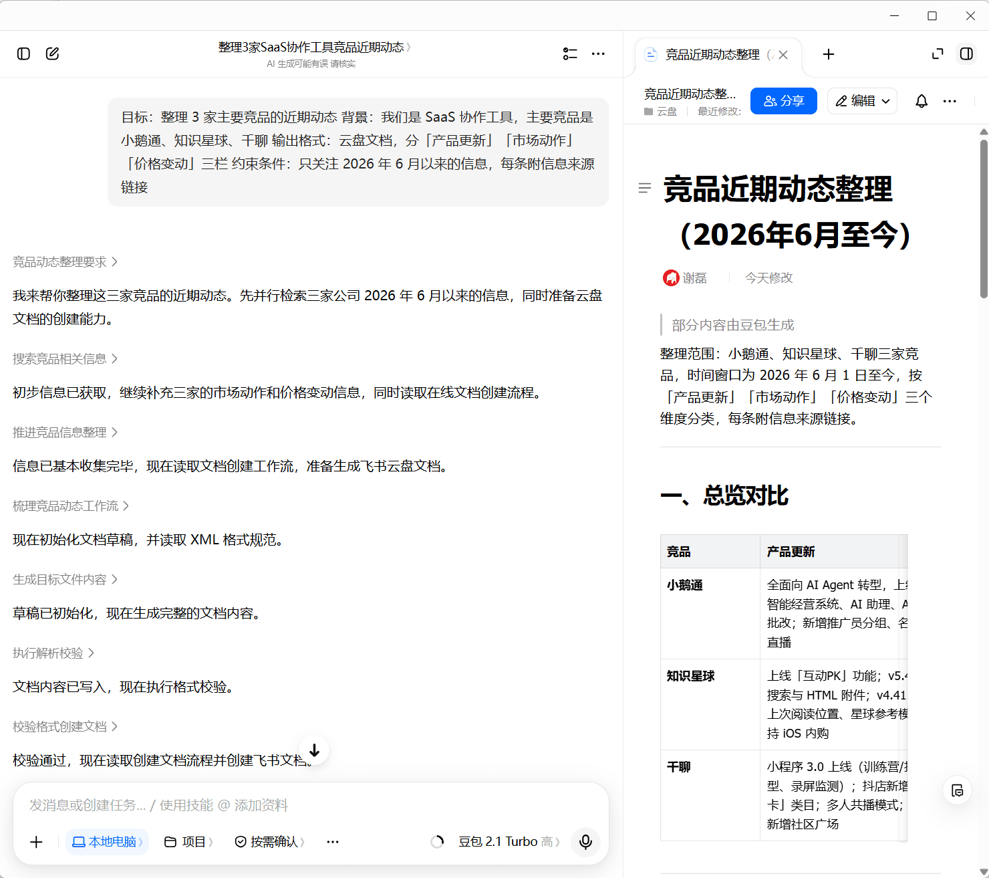
Task: Expand the 梳理竞品动态工作流 step
Action: (x=71, y=506)
